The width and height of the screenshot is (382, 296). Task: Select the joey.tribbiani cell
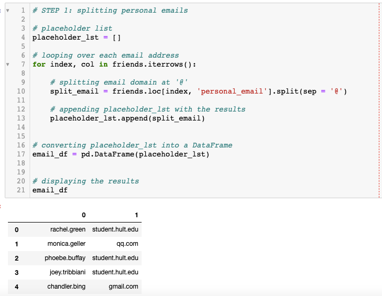coord(65,272)
